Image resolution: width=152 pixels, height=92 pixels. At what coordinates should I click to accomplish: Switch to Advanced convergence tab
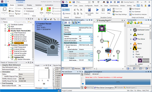point(96,74)
